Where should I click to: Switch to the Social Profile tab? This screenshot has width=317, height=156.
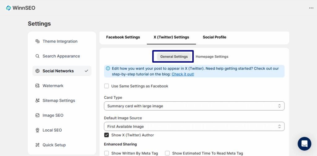point(215,37)
